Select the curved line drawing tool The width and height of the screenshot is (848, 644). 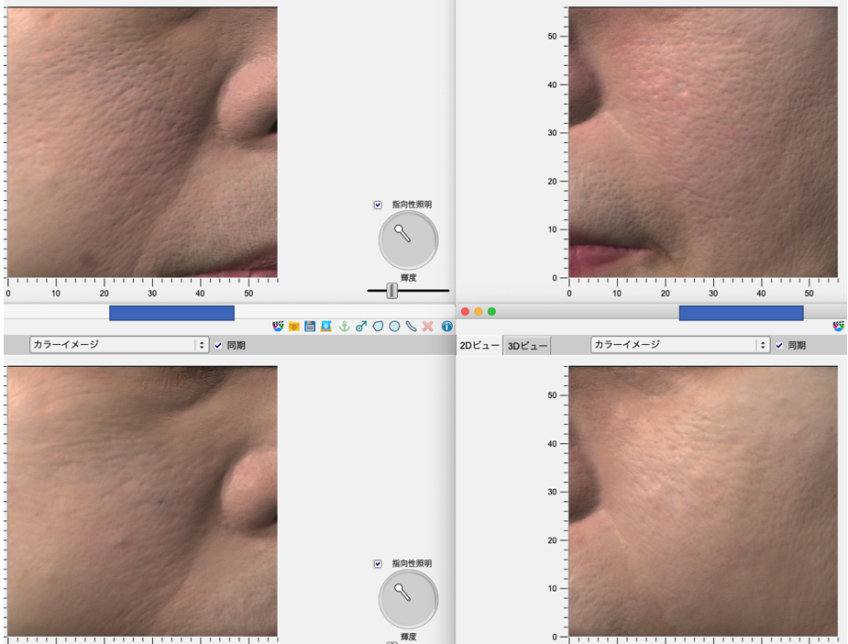(411, 327)
